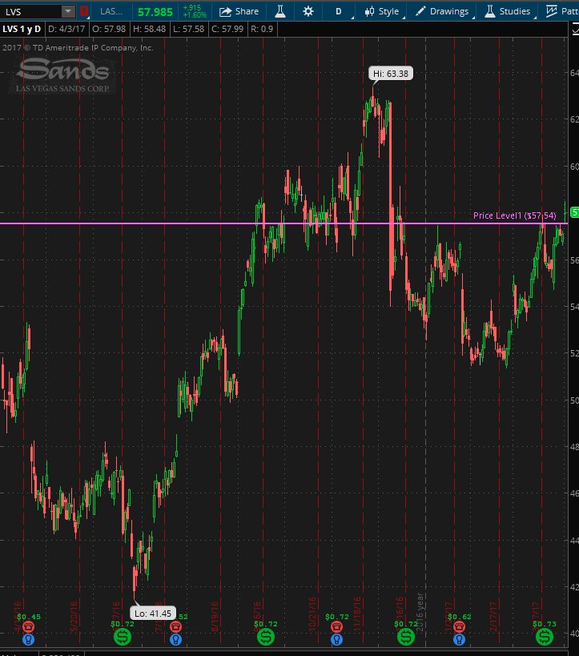Image resolution: width=579 pixels, height=656 pixels.
Task: Click the $0.73 dividend label
Action: (x=545, y=624)
